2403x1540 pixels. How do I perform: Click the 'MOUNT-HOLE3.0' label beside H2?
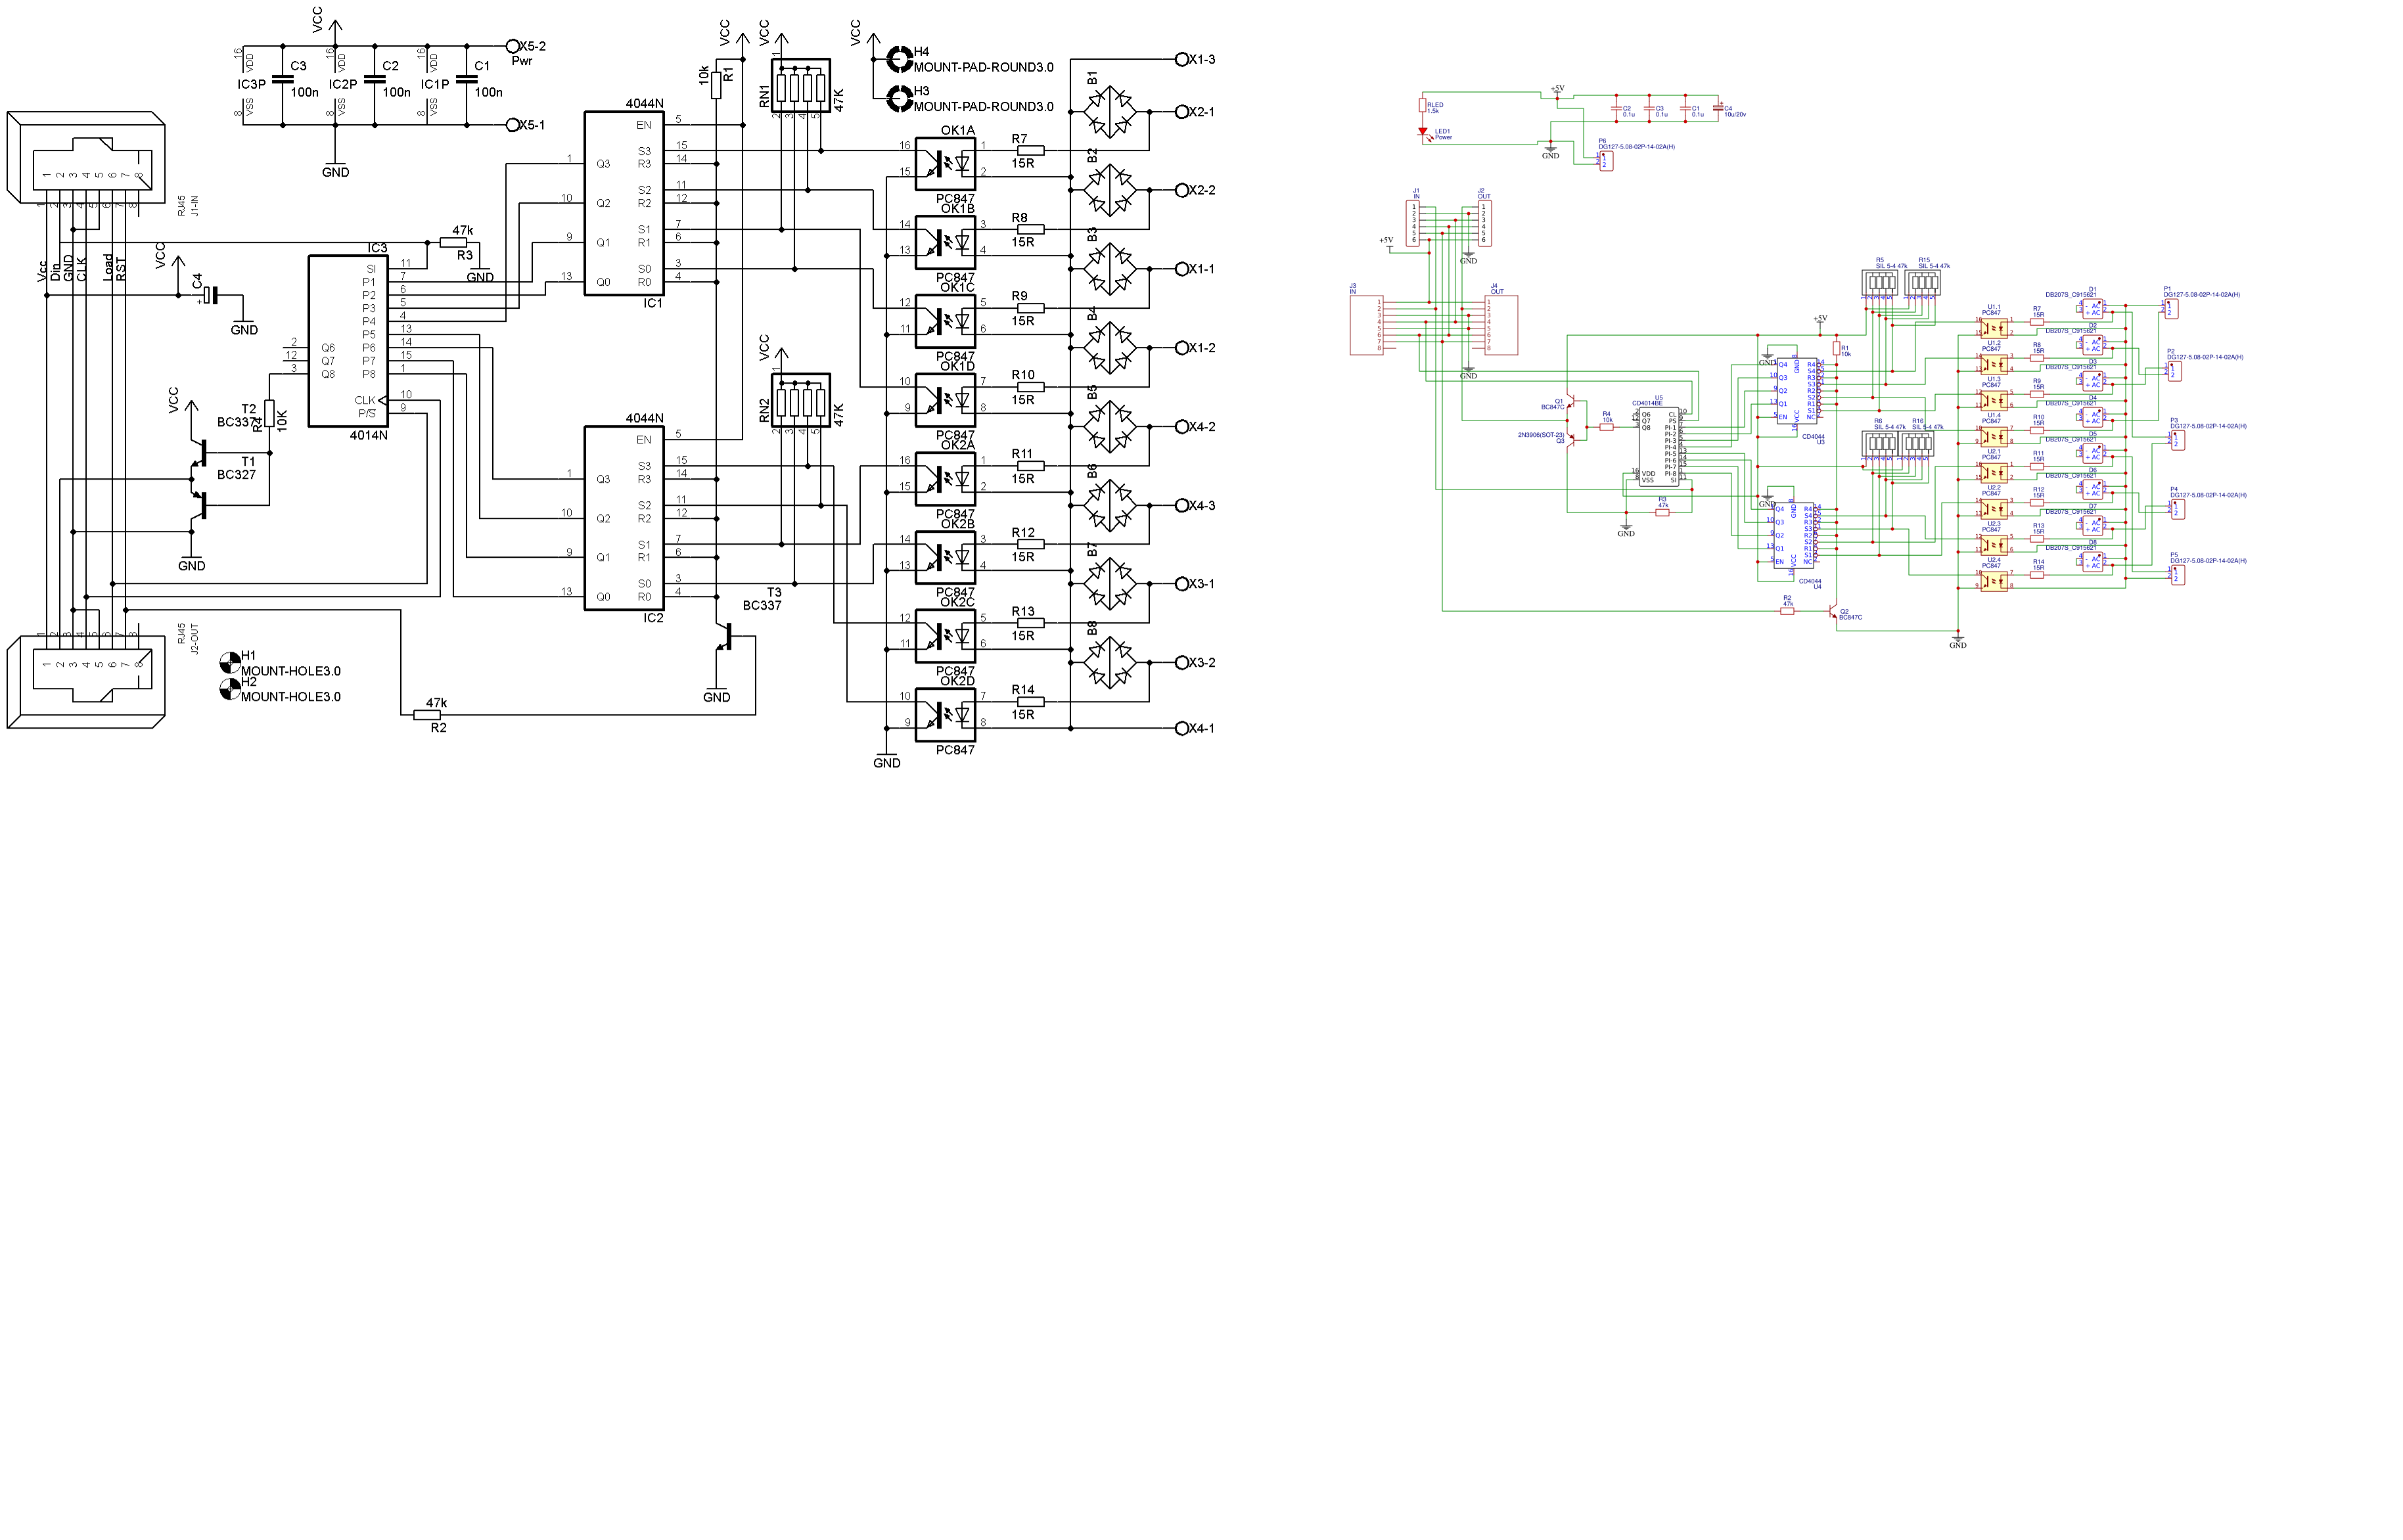[x=290, y=697]
